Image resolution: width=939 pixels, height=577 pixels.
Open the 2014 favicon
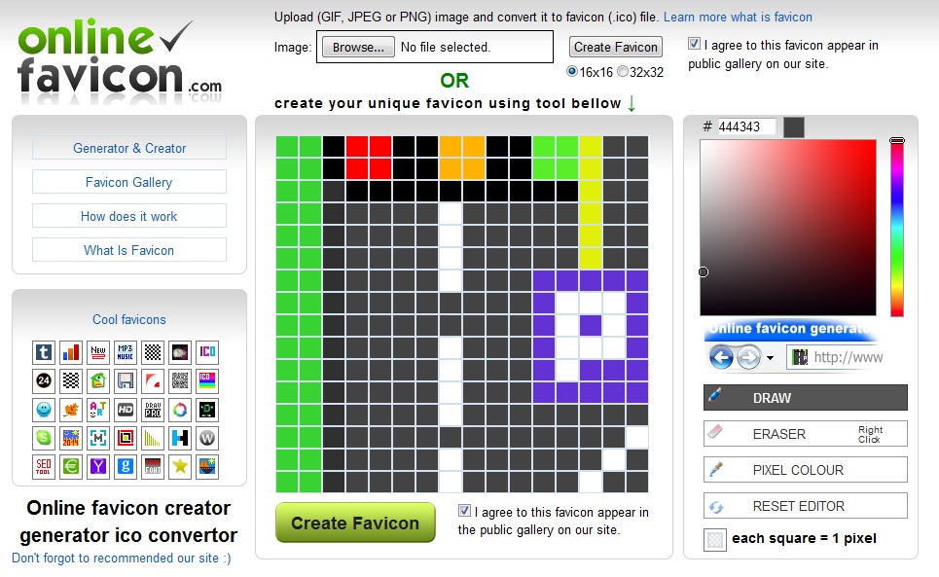pyautogui.click(x=71, y=438)
